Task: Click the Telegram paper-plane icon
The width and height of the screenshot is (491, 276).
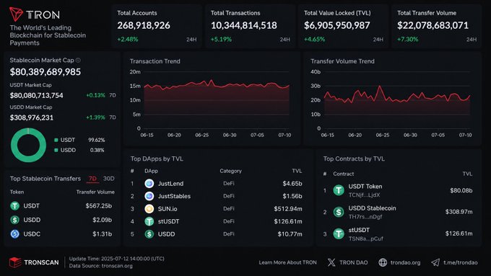Action: point(435,262)
